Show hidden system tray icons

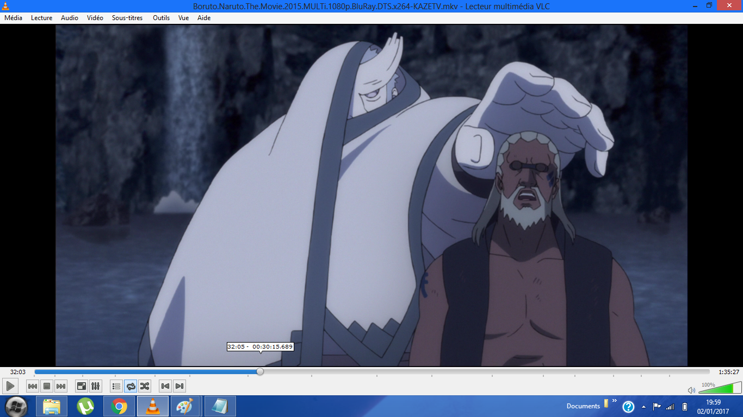pos(644,406)
